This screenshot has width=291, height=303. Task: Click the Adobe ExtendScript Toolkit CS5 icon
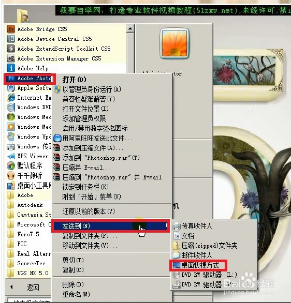coord(11,49)
